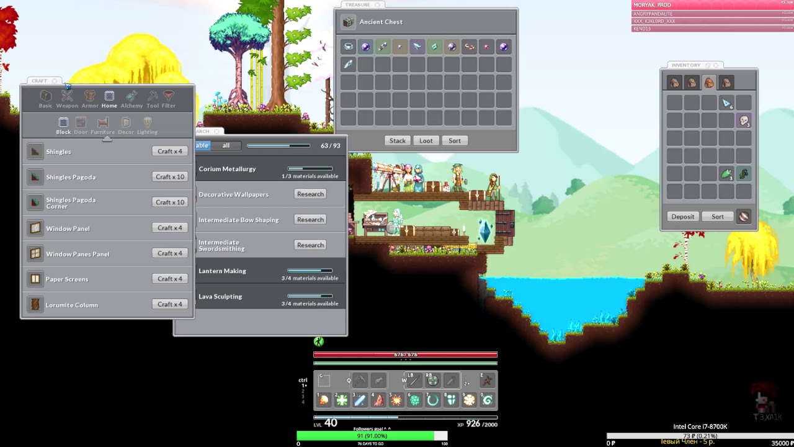794x447 pixels.
Task: Pick the green gem from the chest
Action: tap(435, 47)
